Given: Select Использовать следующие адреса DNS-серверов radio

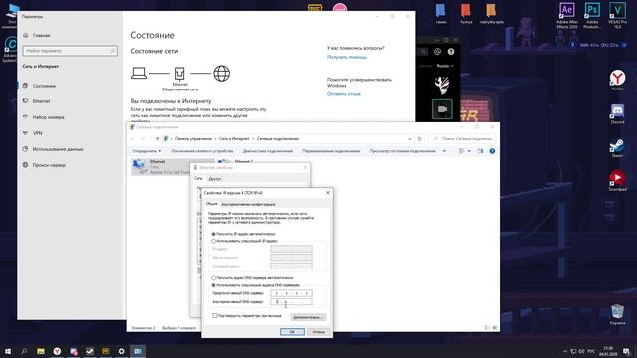Looking at the screenshot, I should click(x=213, y=285).
